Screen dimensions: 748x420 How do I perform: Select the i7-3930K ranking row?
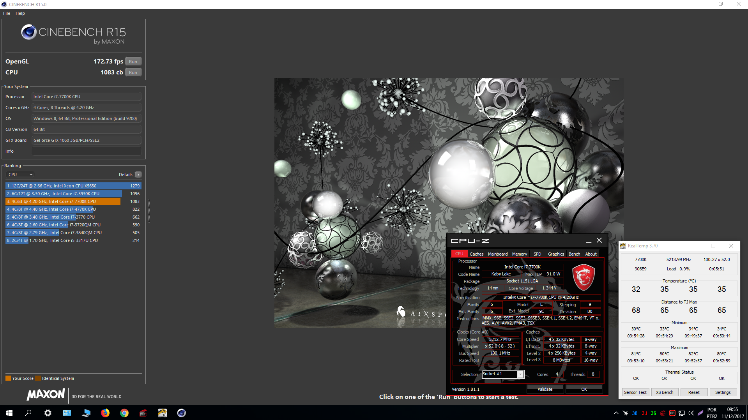tap(73, 194)
